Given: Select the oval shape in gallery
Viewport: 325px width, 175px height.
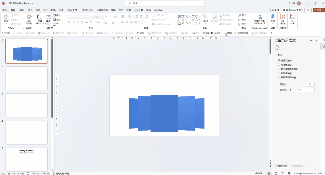Looking at the screenshot, I should tap(197, 16).
